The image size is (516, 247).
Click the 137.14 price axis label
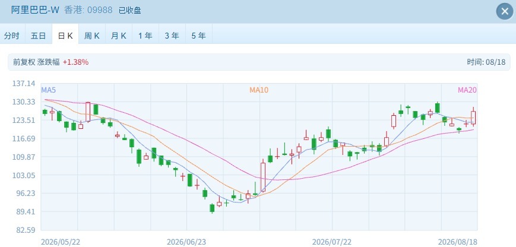(23, 84)
